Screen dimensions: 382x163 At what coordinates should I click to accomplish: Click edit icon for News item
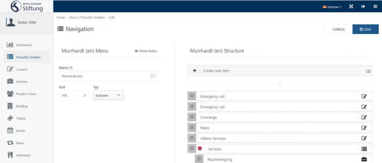[364, 128]
